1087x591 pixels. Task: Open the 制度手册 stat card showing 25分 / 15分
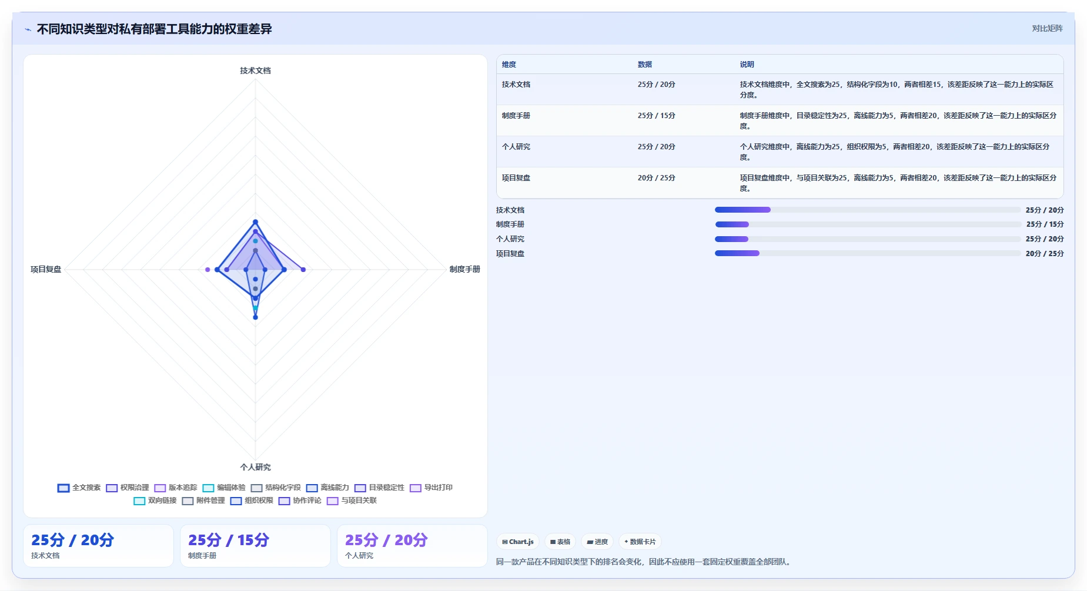pyautogui.click(x=255, y=546)
